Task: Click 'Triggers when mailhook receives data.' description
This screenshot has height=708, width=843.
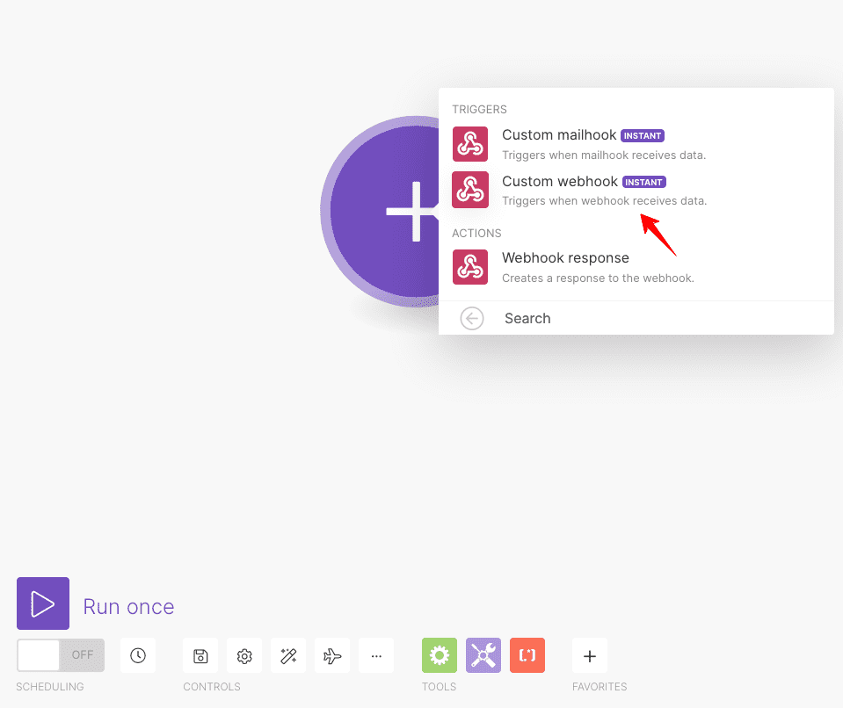Action: click(604, 155)
